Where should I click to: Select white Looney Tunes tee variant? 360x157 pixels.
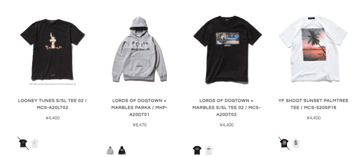point(35,143)
